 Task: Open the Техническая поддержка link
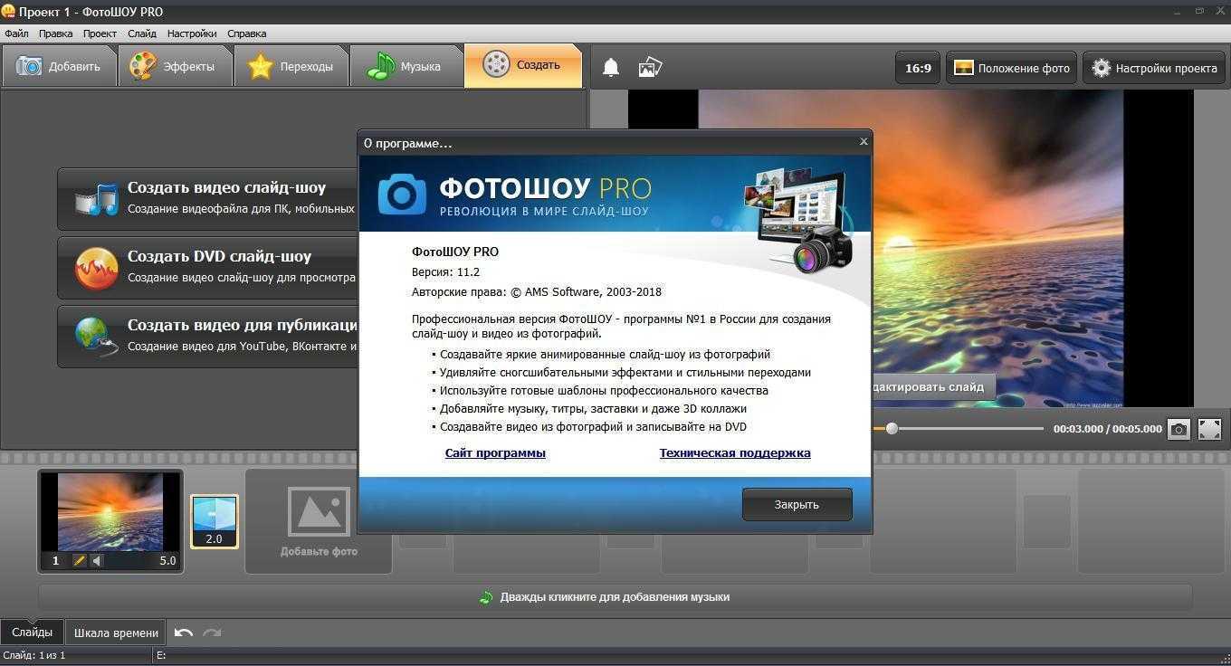coord(735,452)
